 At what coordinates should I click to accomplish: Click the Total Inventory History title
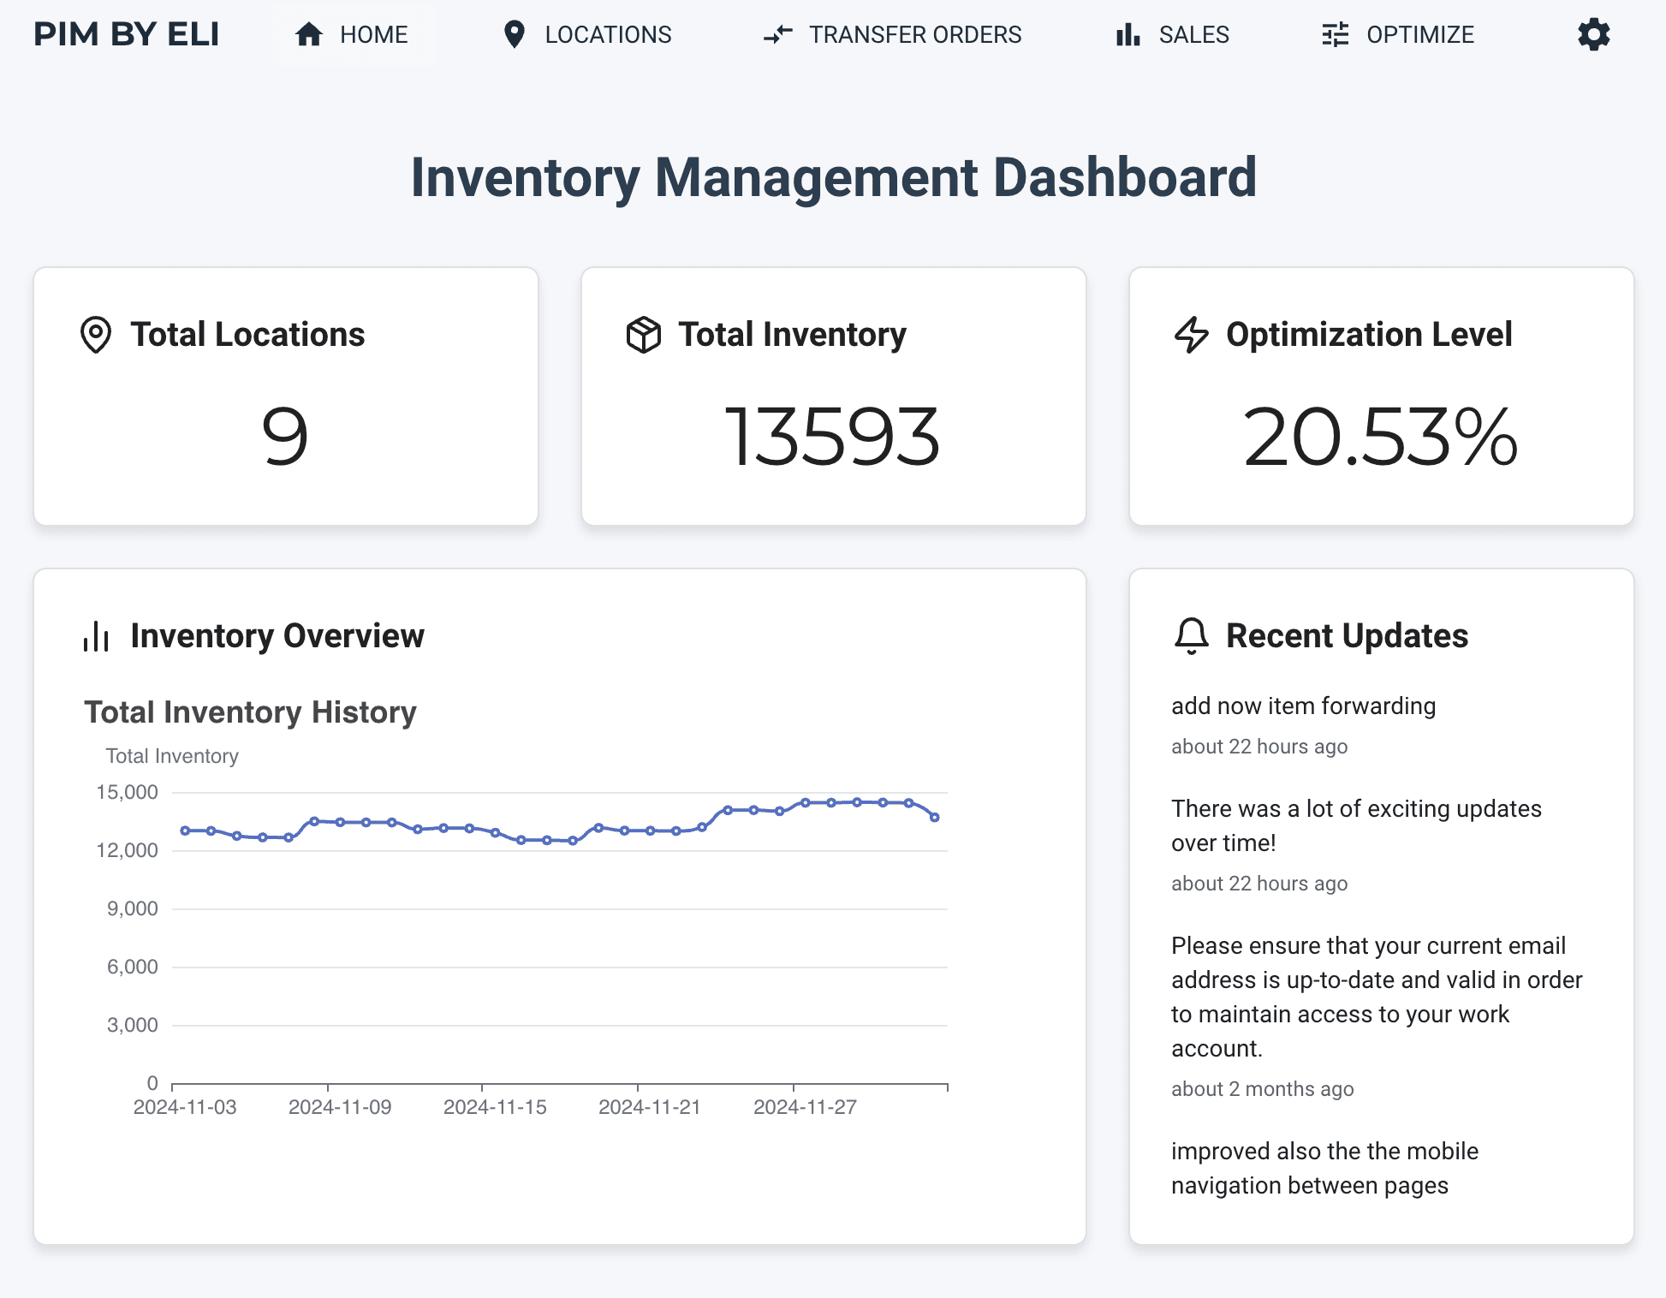point(250,712)
